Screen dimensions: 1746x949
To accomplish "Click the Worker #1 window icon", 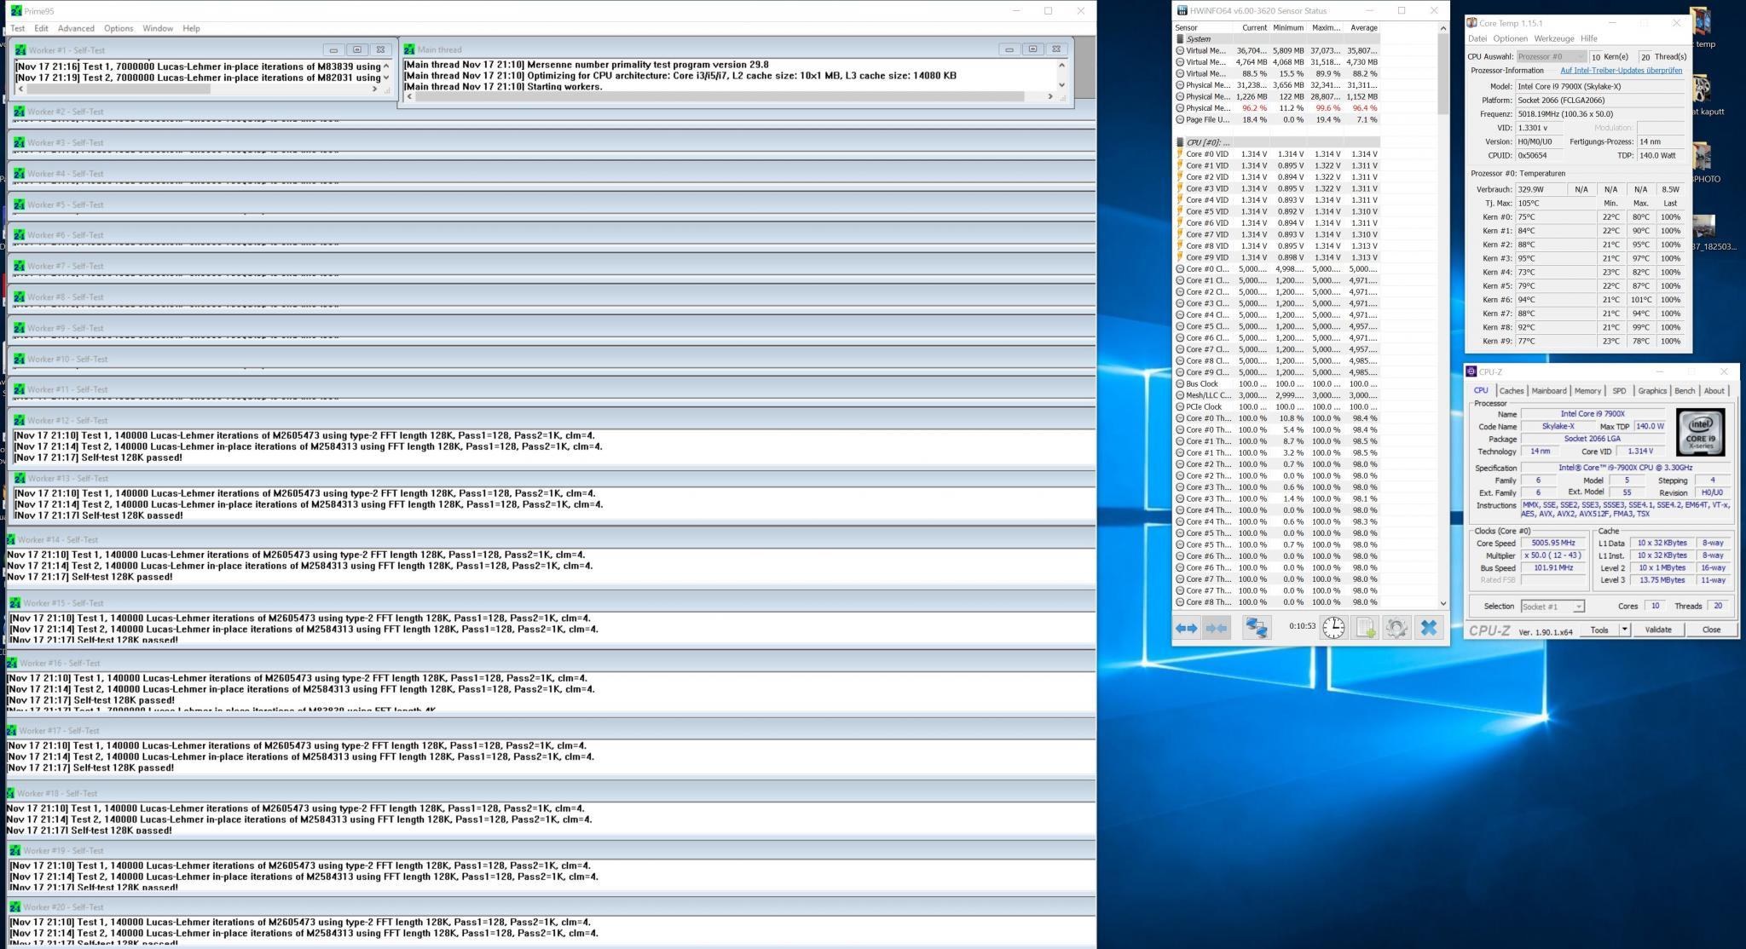I will coord(21,50).
